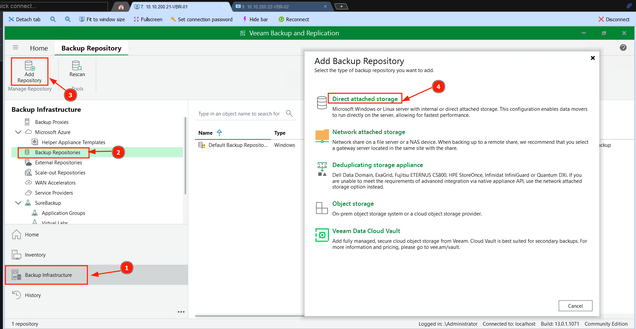Choose the Deduplicating storage appliance link
This screenshot has width=636, height=329.
(x=378, y=165)
